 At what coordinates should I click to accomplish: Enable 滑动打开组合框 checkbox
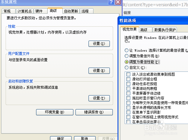pos(128,79)
